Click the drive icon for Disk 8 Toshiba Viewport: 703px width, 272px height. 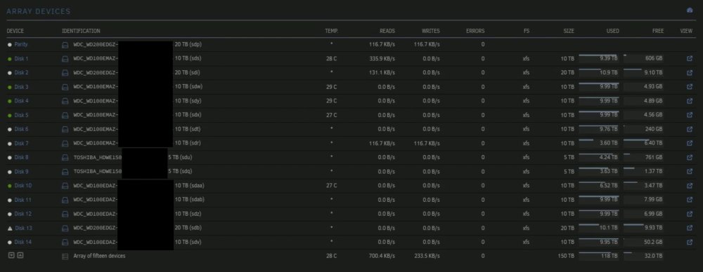65,158
